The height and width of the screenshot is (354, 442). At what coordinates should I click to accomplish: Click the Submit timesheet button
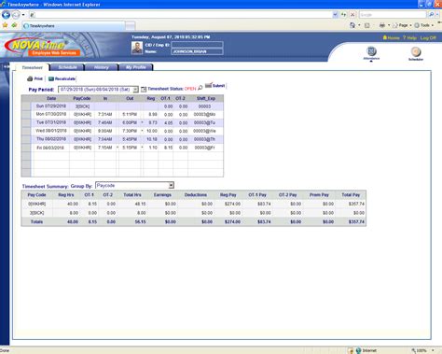point(215,86)
